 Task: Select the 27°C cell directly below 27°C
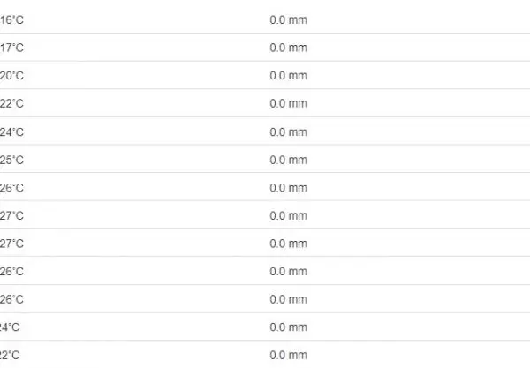(11, 244)
